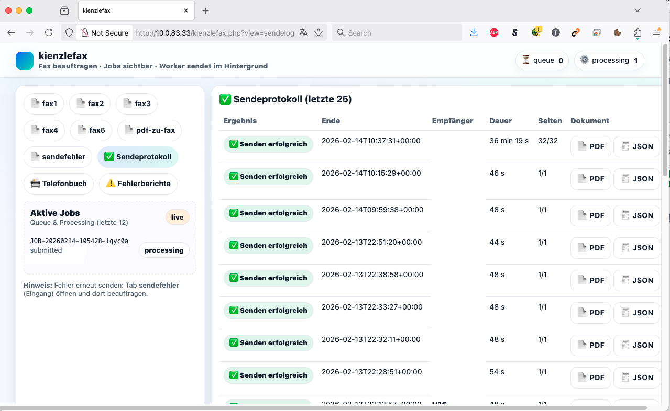This screenshot has height=411, width=670.
Task: Click the vertical page scrollbar
Action: [665, 110]
